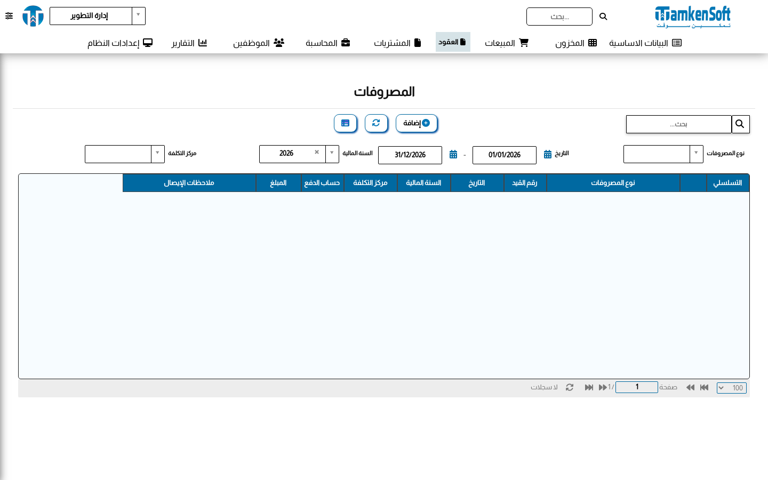Screen dimensions: 768x480
Task: Sort by رقم القيد column header
Action: point(525,183)
